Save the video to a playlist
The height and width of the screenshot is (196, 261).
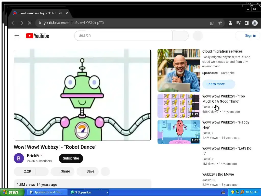(x=88, y=171)
